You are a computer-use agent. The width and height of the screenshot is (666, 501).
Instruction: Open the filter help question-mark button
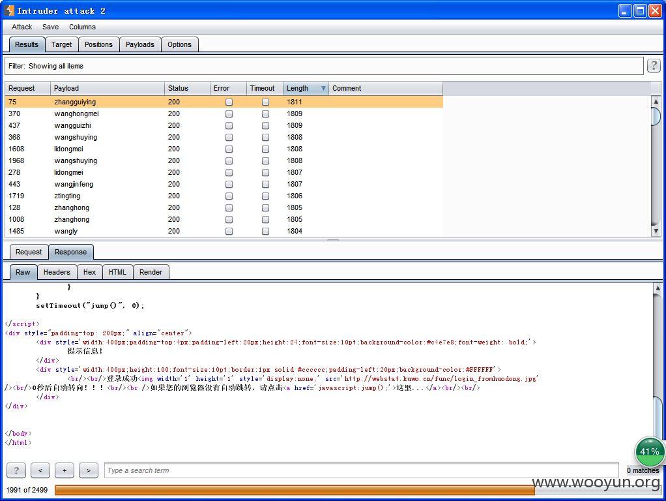(x=653, y=65)
